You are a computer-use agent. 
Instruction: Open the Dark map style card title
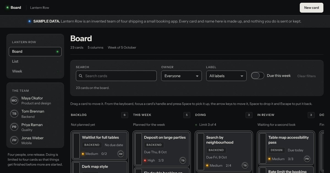coord(95,167)
